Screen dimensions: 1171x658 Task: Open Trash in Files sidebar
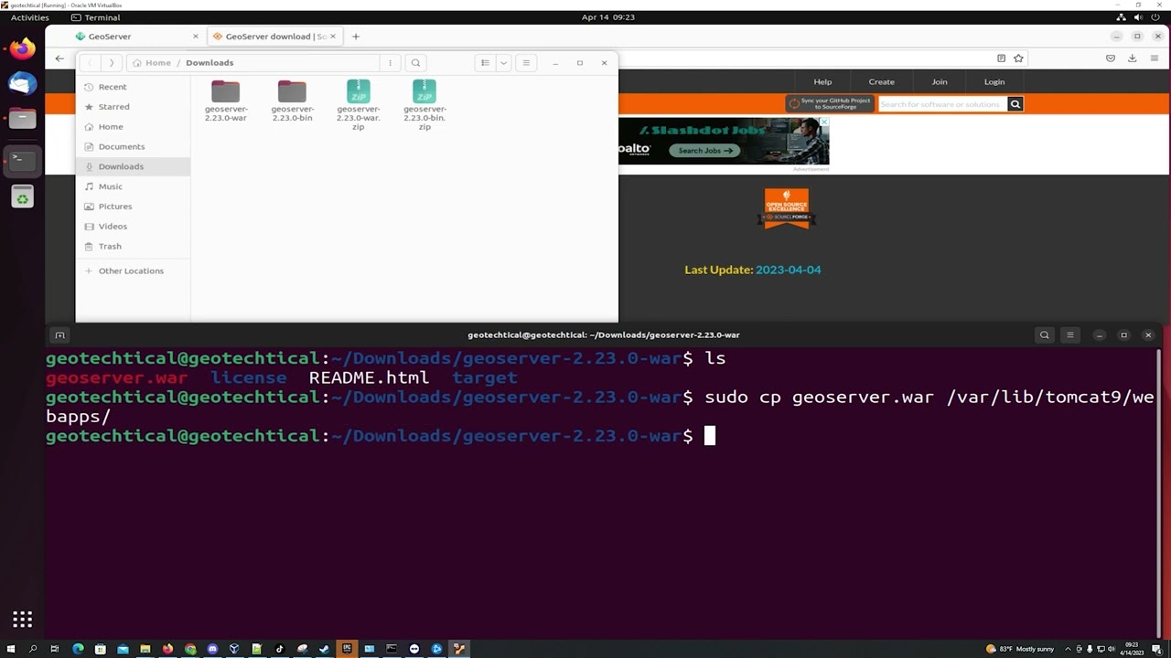tap(133, 247)
